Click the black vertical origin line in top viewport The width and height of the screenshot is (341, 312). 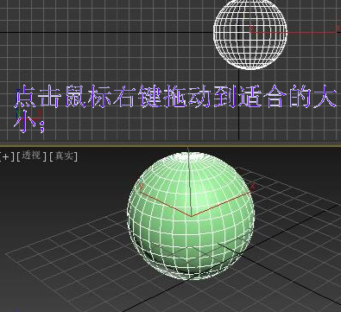click(239, 105)
